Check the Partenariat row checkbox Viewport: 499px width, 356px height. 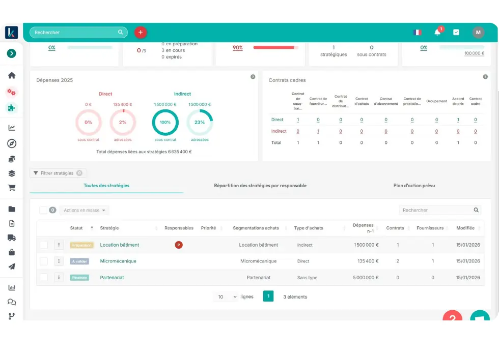(44, 278)
